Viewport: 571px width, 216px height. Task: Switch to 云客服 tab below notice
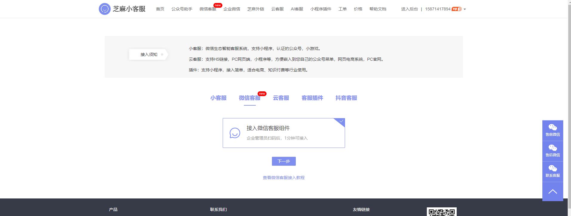(x=281, y=98)
